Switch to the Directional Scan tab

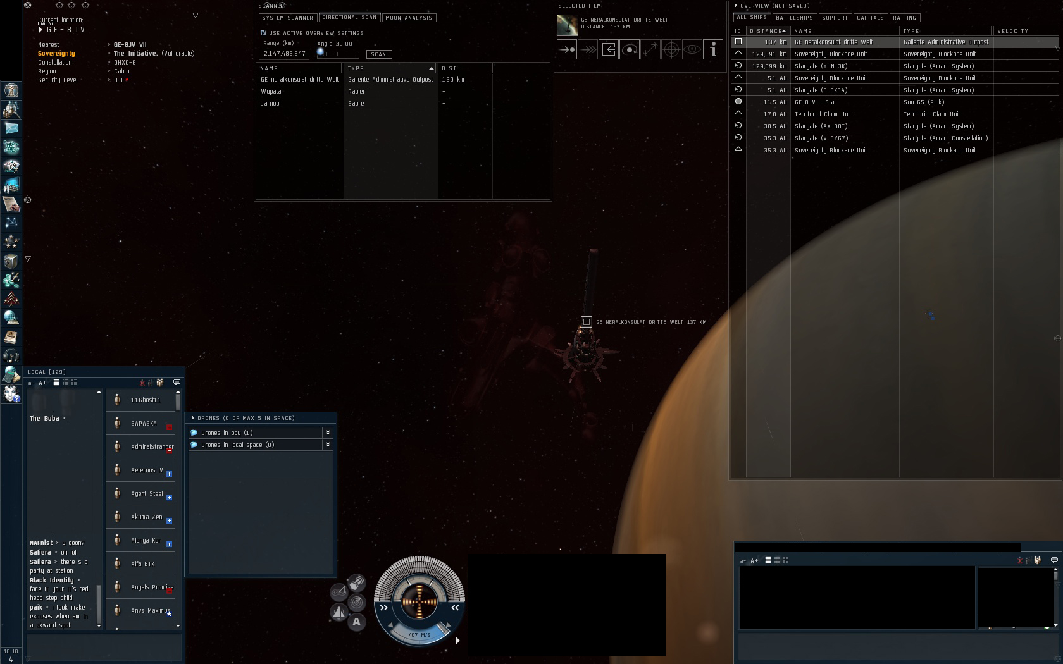[x=349, y=18]
